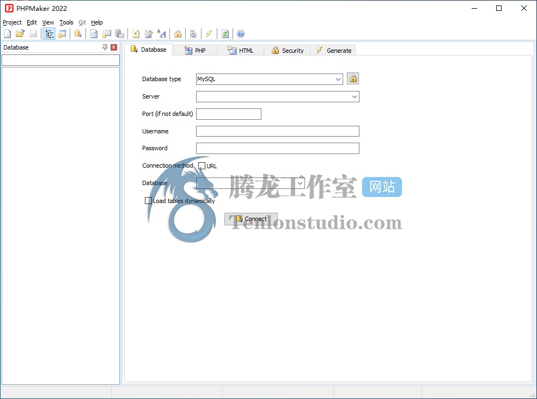The width and height of the screenshot is (537, 399).
Task: Click the yellow certificate page toolbar icon
Action: tap(136, 34)
